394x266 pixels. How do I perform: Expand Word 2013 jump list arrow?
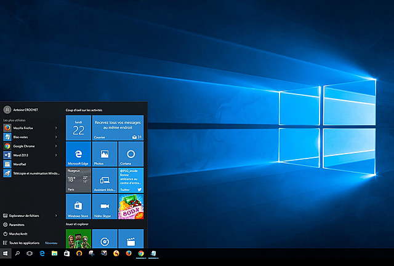coord(56,155)
